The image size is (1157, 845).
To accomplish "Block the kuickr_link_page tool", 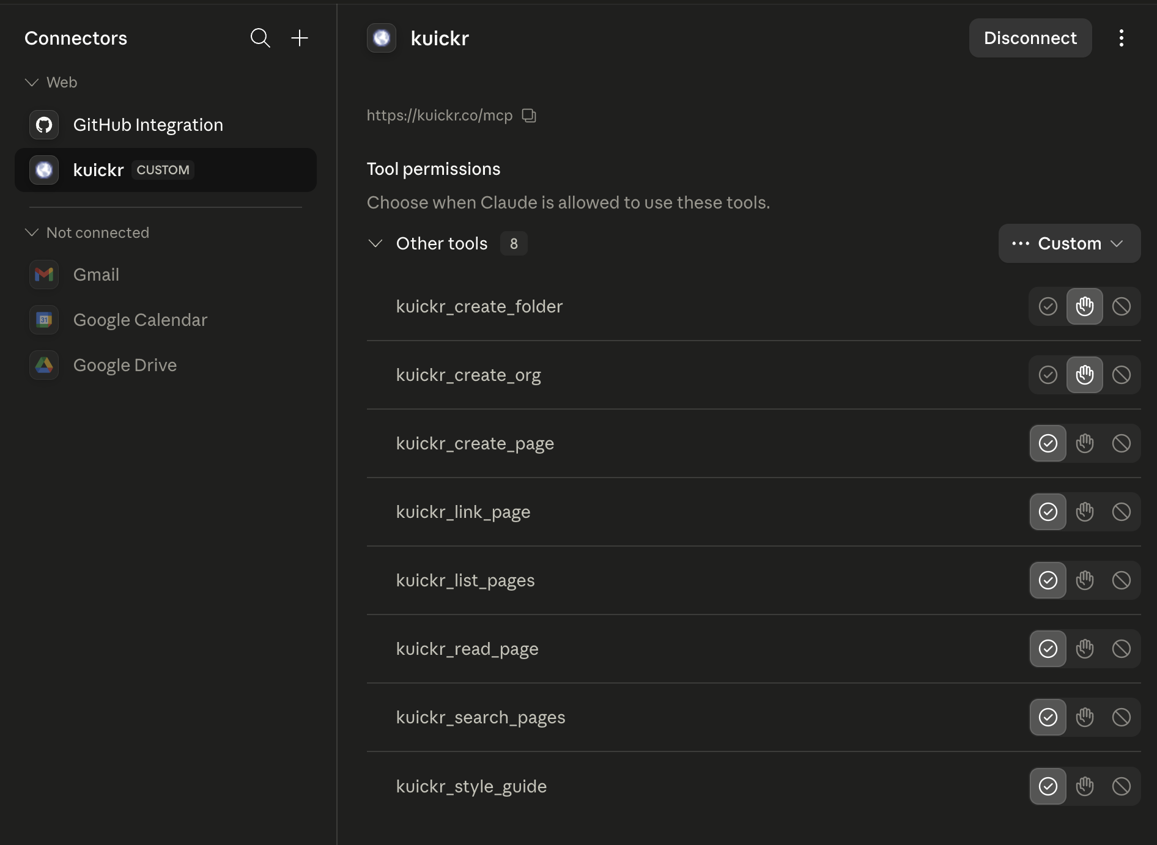I will tap(1122, 512).
